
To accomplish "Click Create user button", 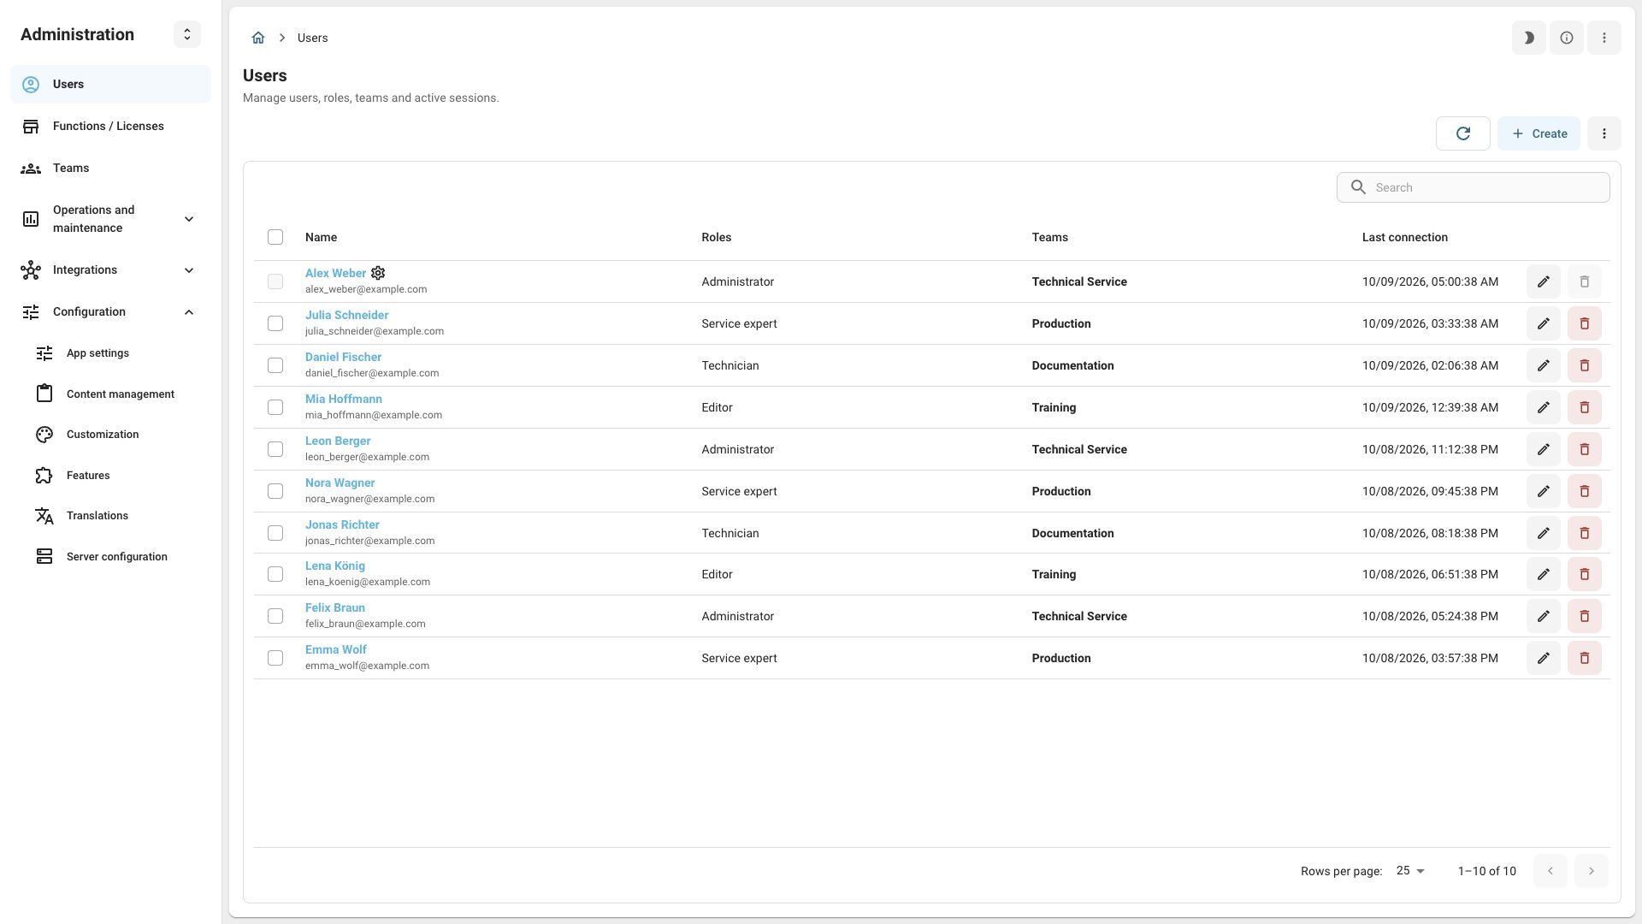I will click(x=1539, y=133).
